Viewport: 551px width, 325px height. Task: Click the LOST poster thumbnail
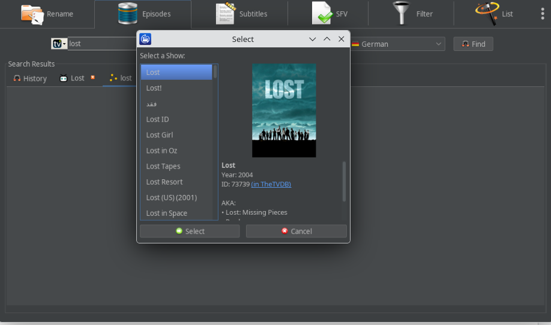284,110
